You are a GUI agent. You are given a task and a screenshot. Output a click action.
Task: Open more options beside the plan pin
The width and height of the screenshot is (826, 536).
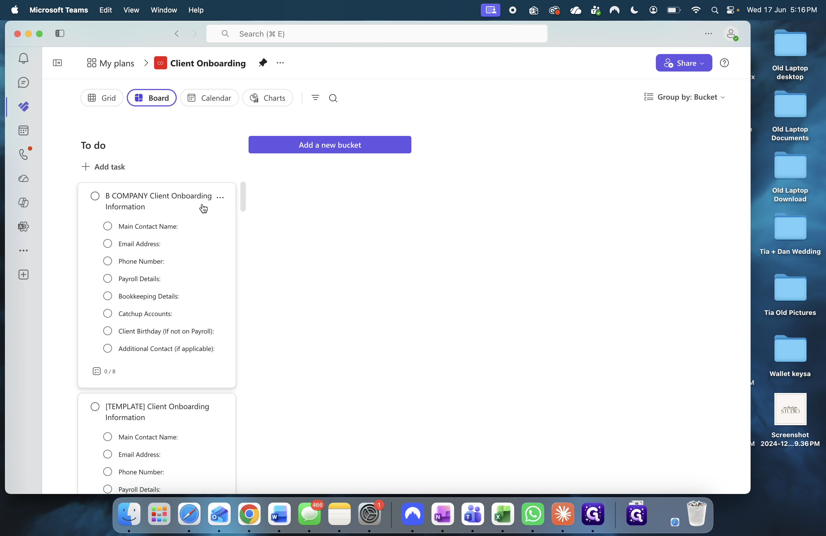point(280,63)
